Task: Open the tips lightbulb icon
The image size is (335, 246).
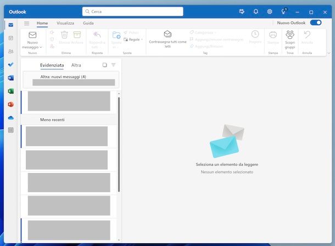Action: point(284,12)
